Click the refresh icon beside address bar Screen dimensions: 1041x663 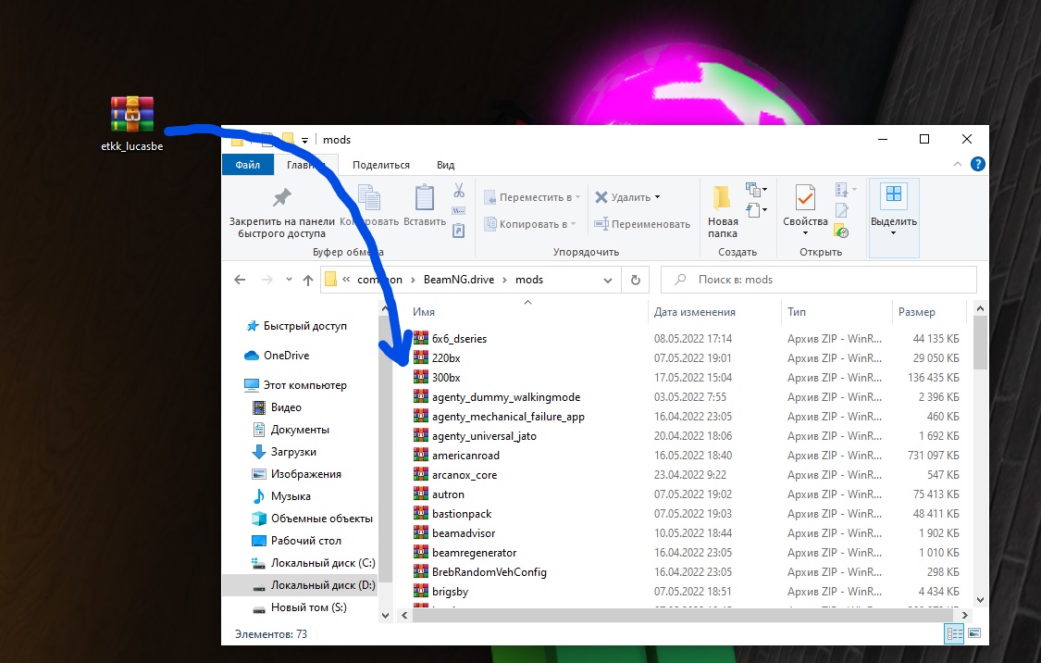point(636,280)
